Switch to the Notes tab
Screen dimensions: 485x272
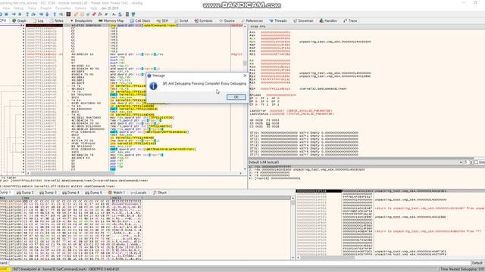57,20
